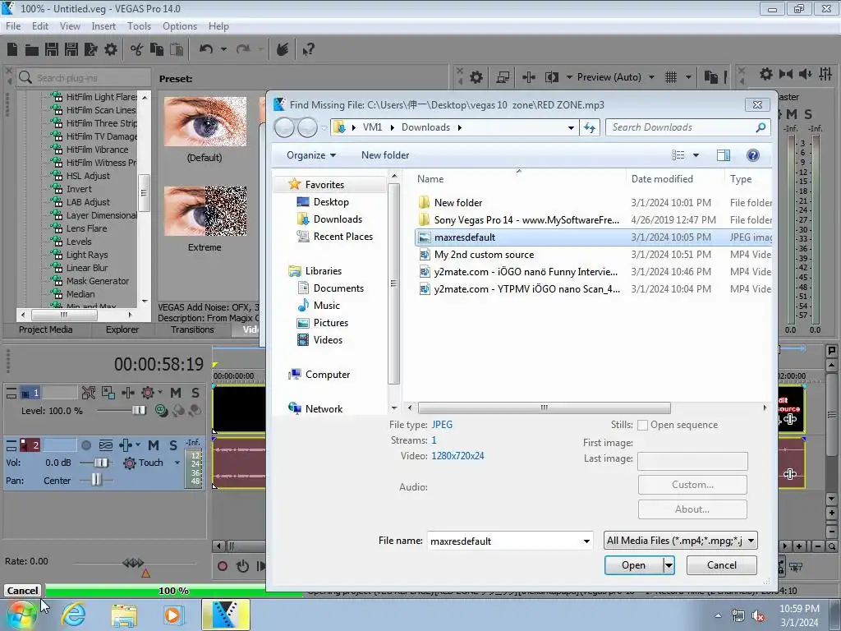The height and width of the screenshot is (631, 841).
Task: Toggle arm for record on track 2
Action: [x=85, y=445]
